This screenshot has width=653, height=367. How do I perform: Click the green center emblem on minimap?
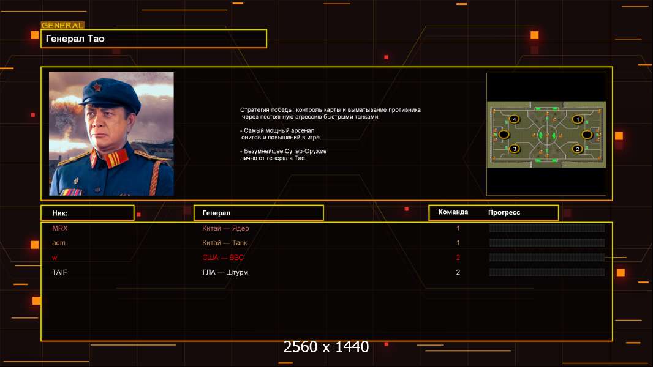546,135
